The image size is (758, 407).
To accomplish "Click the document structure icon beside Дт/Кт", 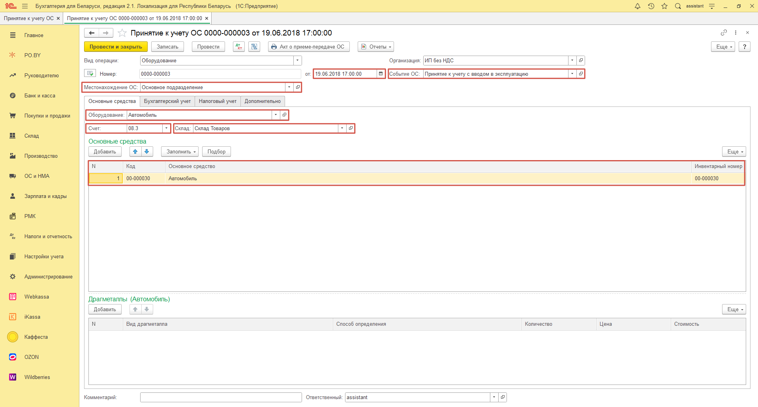I will point(254,47).
